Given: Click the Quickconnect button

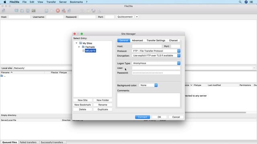Looking at the screenshot, I should [125, 17].
